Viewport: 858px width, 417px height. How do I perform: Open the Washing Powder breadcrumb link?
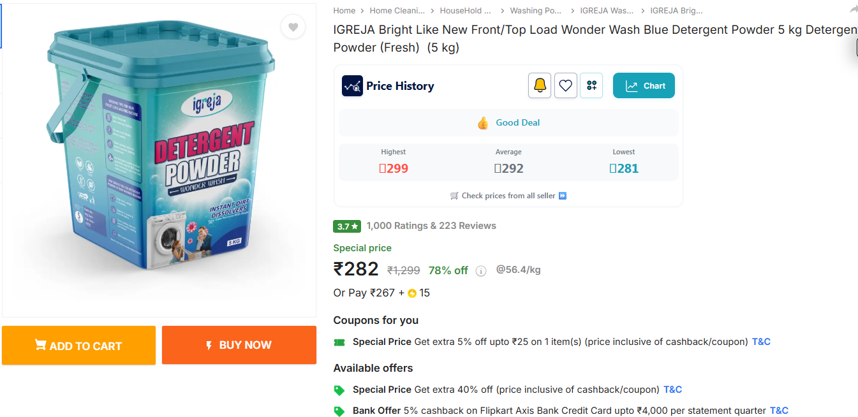[535, 10]
